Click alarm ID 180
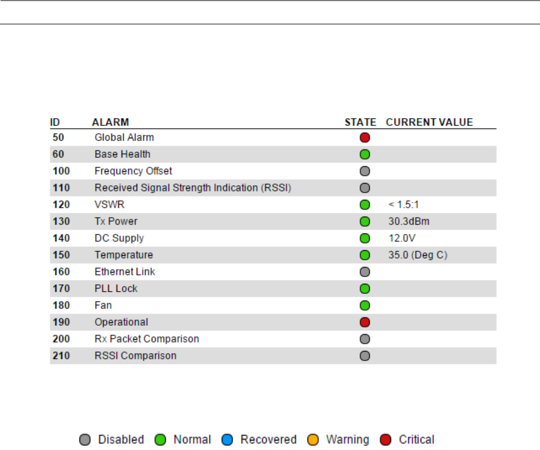540x450 pixels. pos(61,306)
